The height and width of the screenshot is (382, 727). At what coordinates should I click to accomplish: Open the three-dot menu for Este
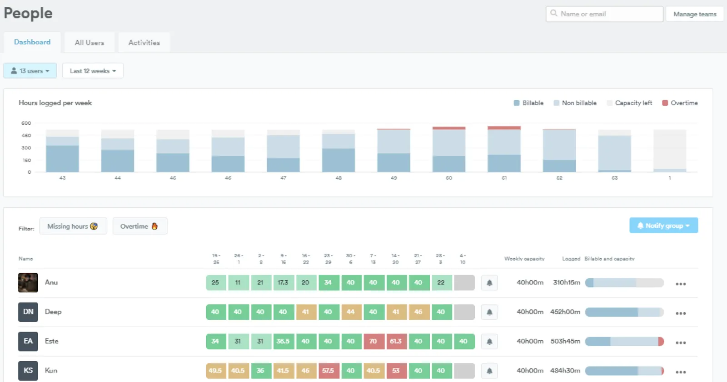(x=680, y=343)
